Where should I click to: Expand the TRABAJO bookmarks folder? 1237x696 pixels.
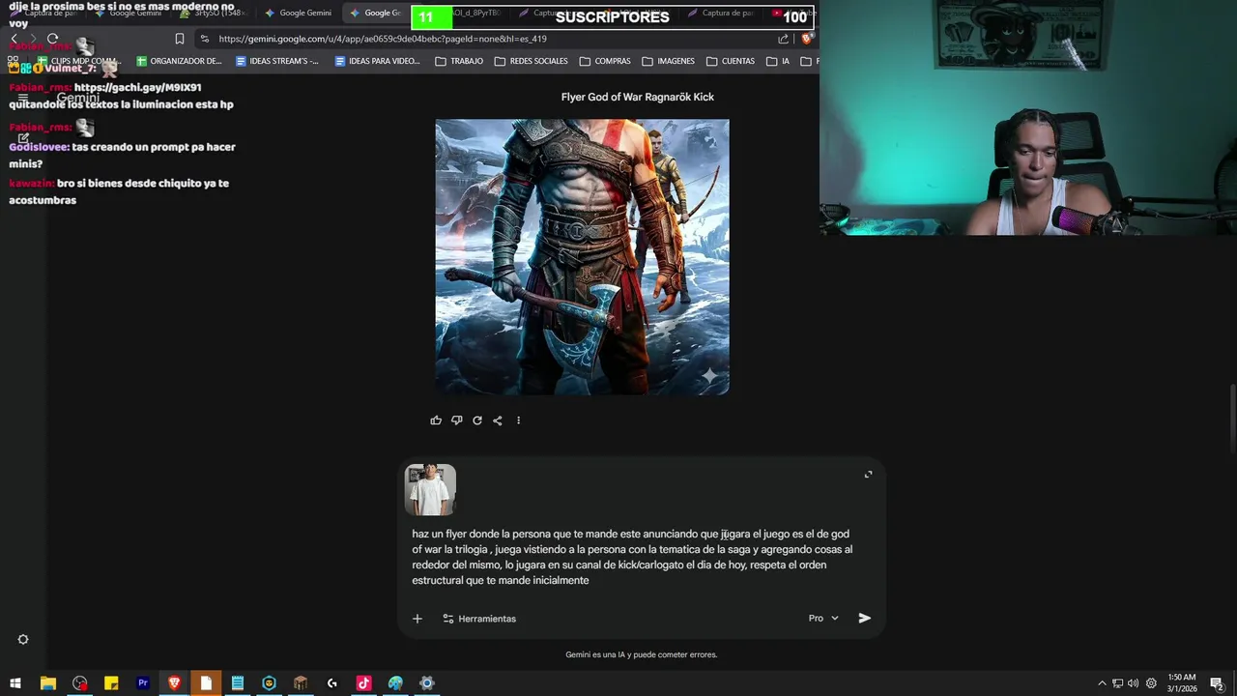(x=459, y=61)
